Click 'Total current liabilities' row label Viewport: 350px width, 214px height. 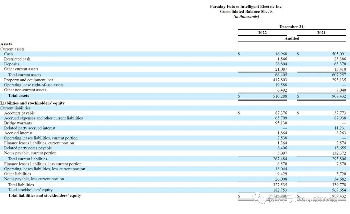(x=28, y=159)
